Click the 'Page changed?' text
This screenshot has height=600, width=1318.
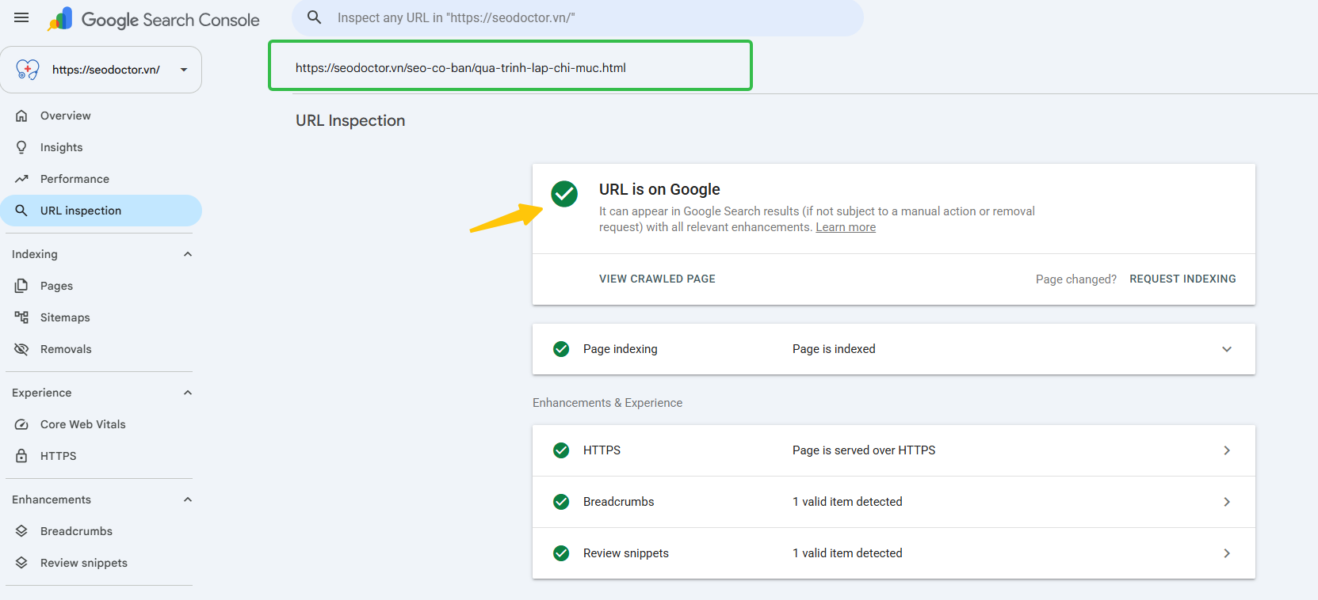coord(1075,279)
